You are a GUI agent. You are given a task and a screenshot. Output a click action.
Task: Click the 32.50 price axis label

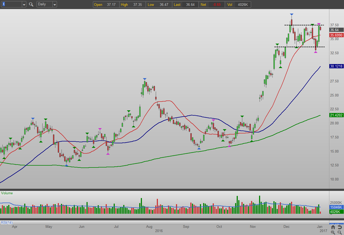[335, 53]
